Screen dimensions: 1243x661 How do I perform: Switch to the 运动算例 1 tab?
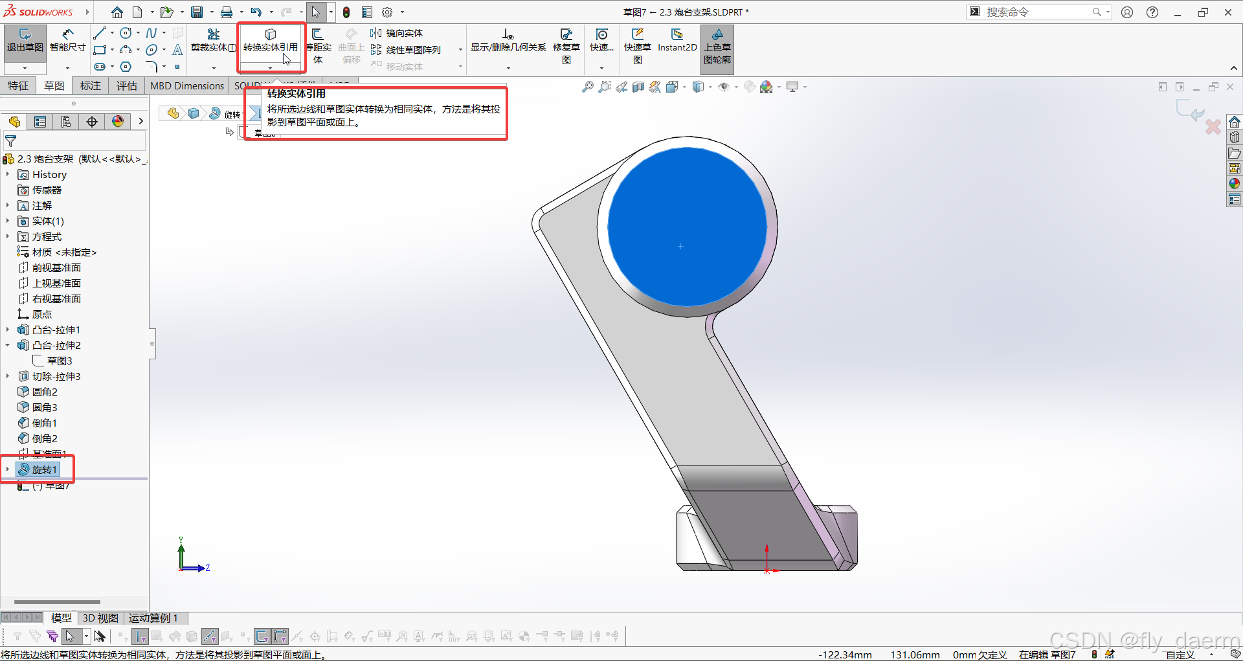tap(153, 618)
